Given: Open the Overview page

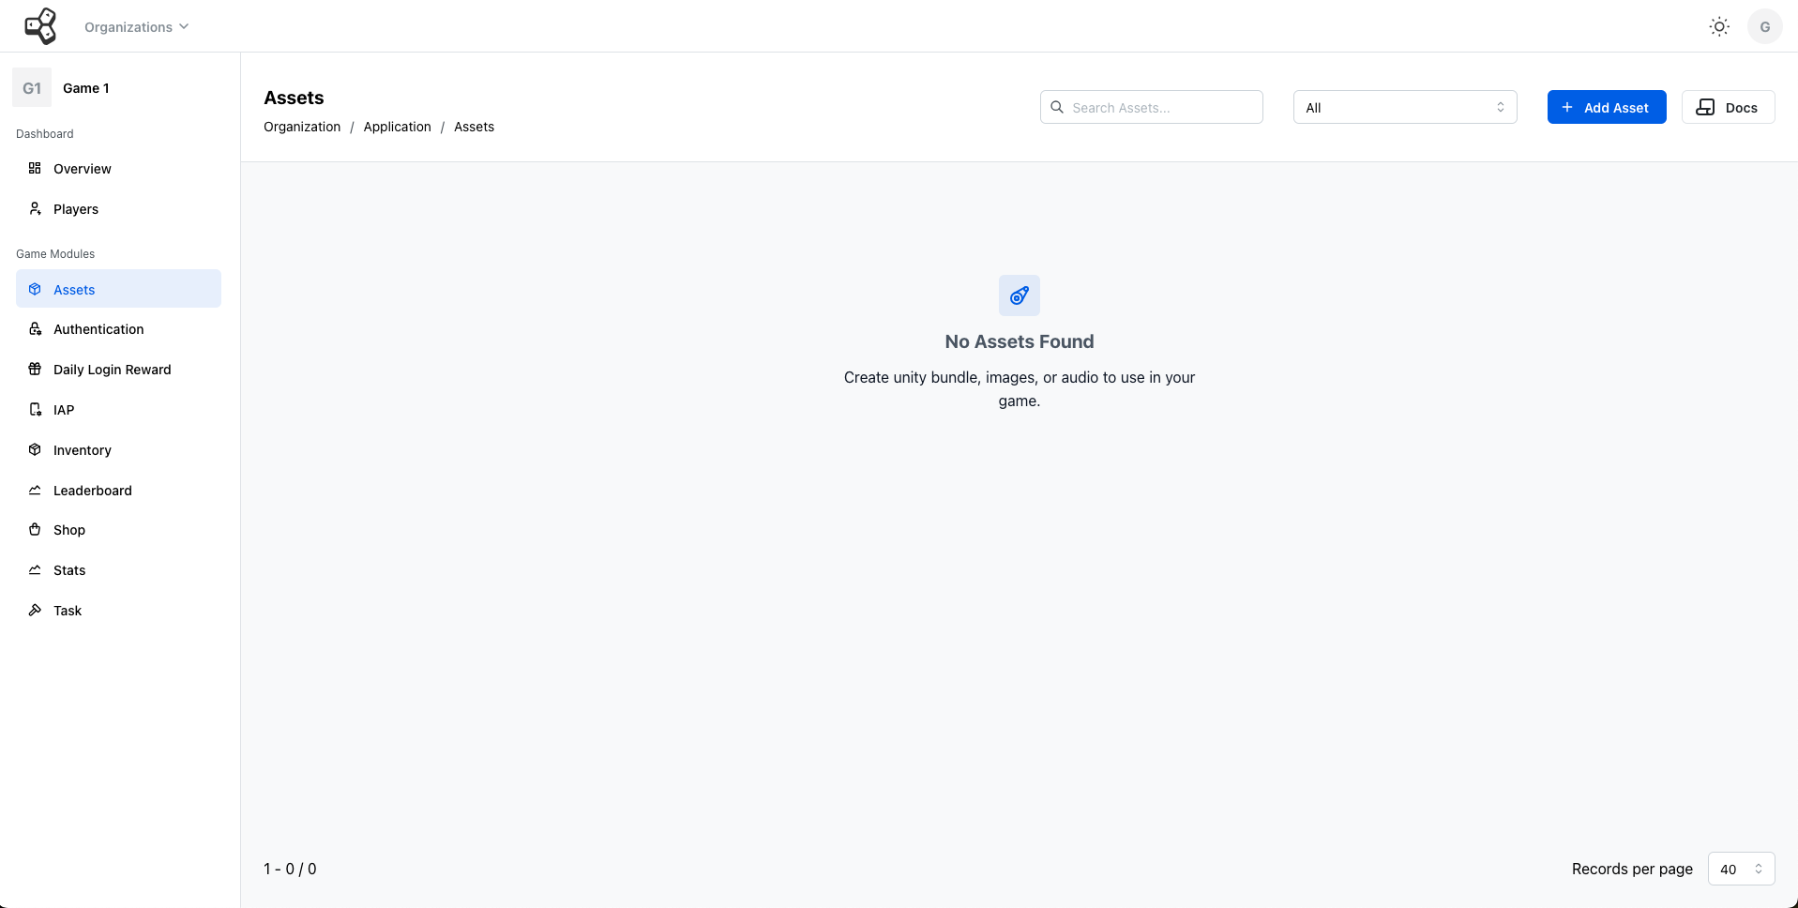Looking at the screenshot, I should 118,169.
